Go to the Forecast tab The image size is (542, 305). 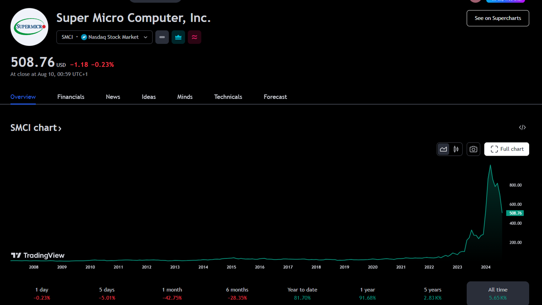point(275,97)
